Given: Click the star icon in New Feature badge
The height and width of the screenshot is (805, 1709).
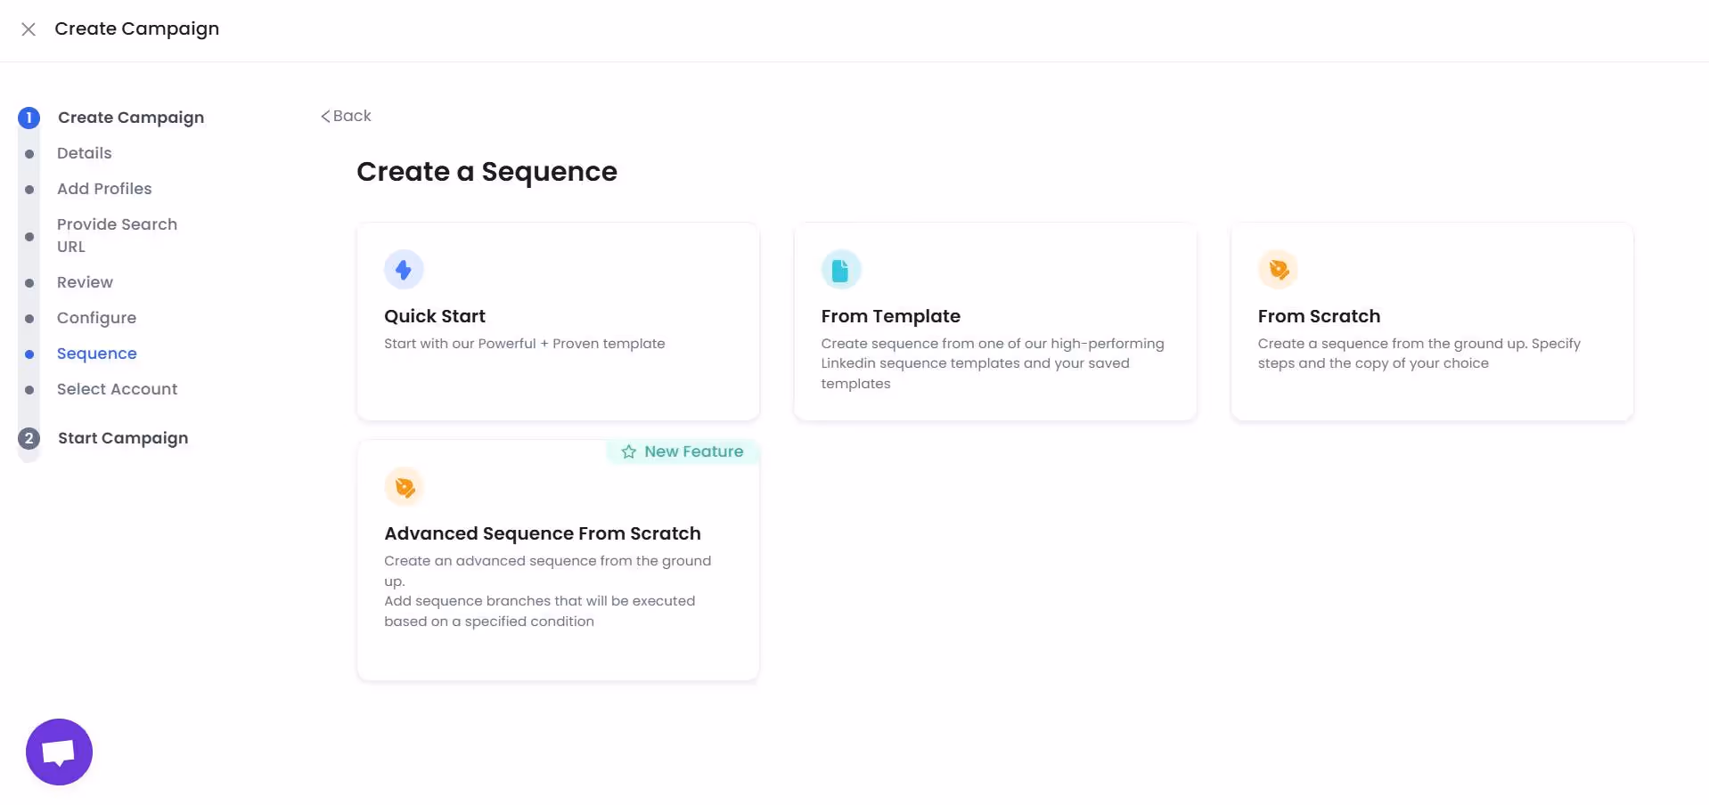Looking at the screenshot, I should (x=627, y=451).
